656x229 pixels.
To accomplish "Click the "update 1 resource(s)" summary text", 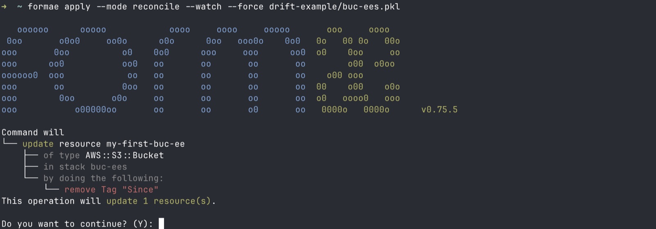I will click(x=159, y=201).
